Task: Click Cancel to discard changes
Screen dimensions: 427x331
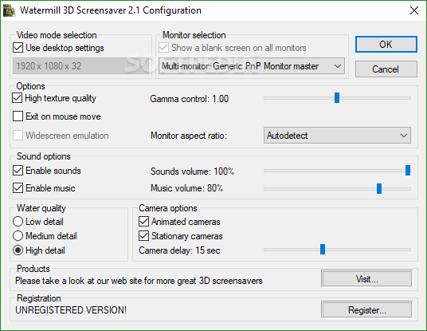Action: 386,69
